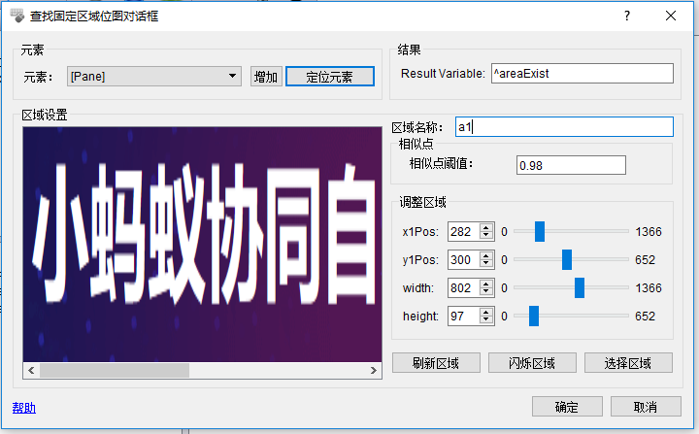Close the dialog with the X
Viewport: 699px width, 434px height.
tap(671, 17)
